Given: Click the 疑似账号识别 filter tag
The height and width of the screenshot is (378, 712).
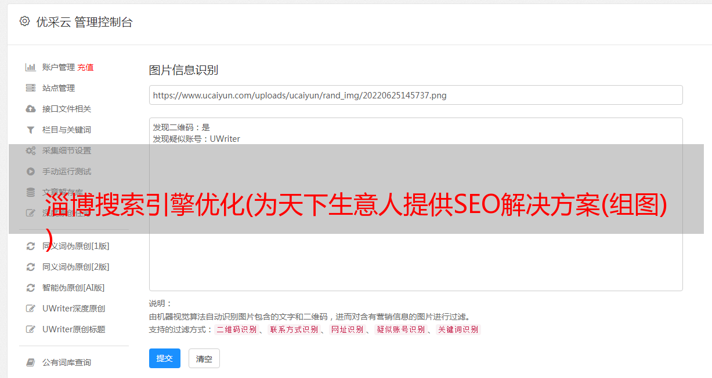Looking at the screenshot, I should pyautogui.click(x=400, y=329).
